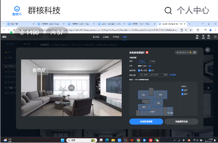Toggle the 客厅 room checkbox

(x=182, y=90)
